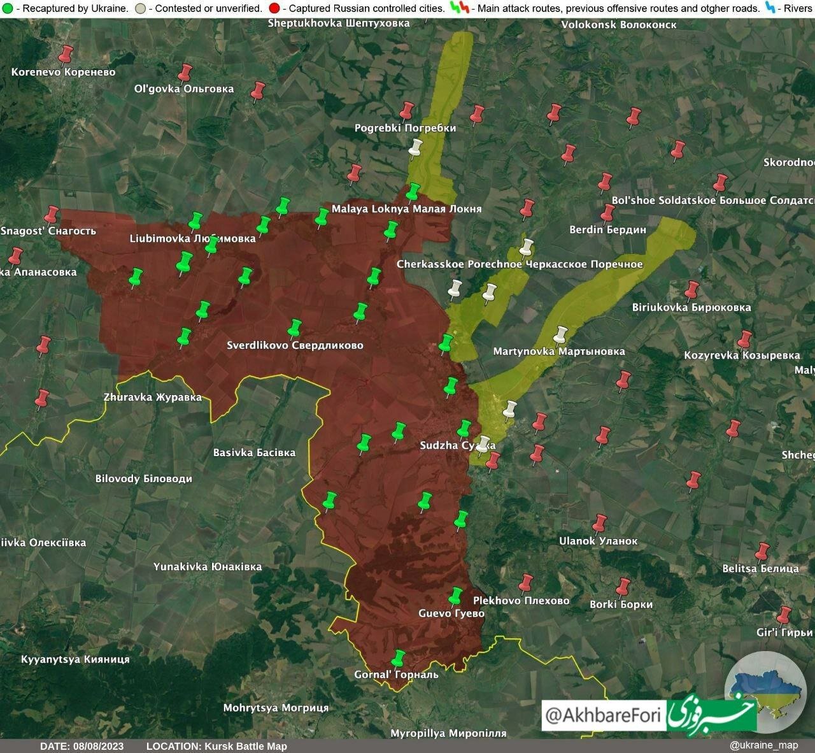Open the @ukraine_map credit text
815x753 pixels.
click(763, 745)
